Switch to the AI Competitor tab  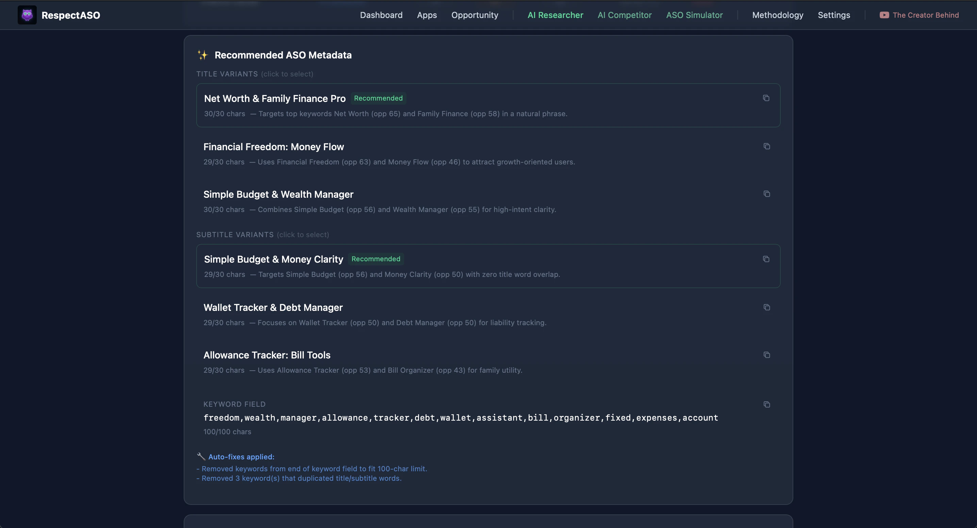click(x=624, y=15)
